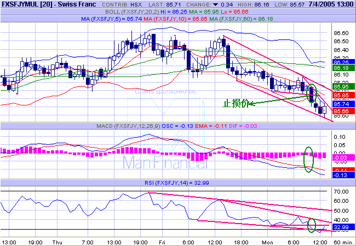Image resolution: width=356 pixels, height=246 pixels.
Task: Click the down-arrow icon beside CHANGE
Action: (x=216, y=5)
